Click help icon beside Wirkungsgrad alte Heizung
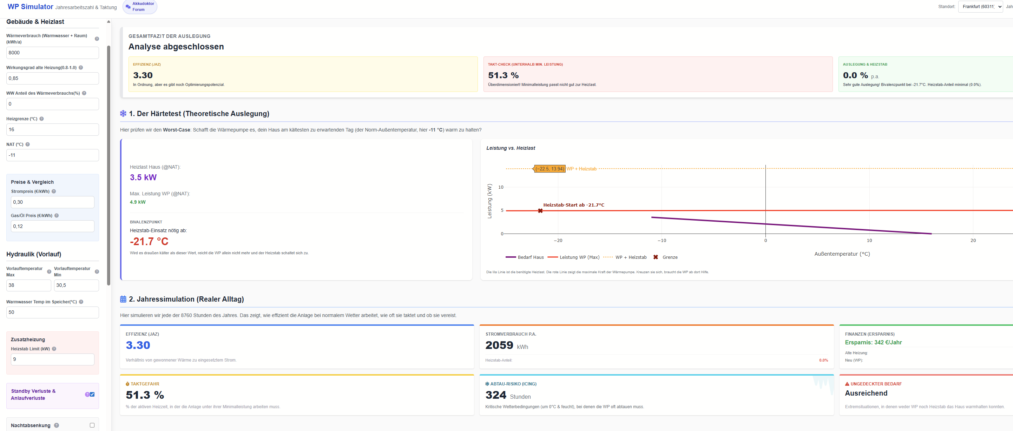Screen dimensions: 1013x431 [81, 68]
